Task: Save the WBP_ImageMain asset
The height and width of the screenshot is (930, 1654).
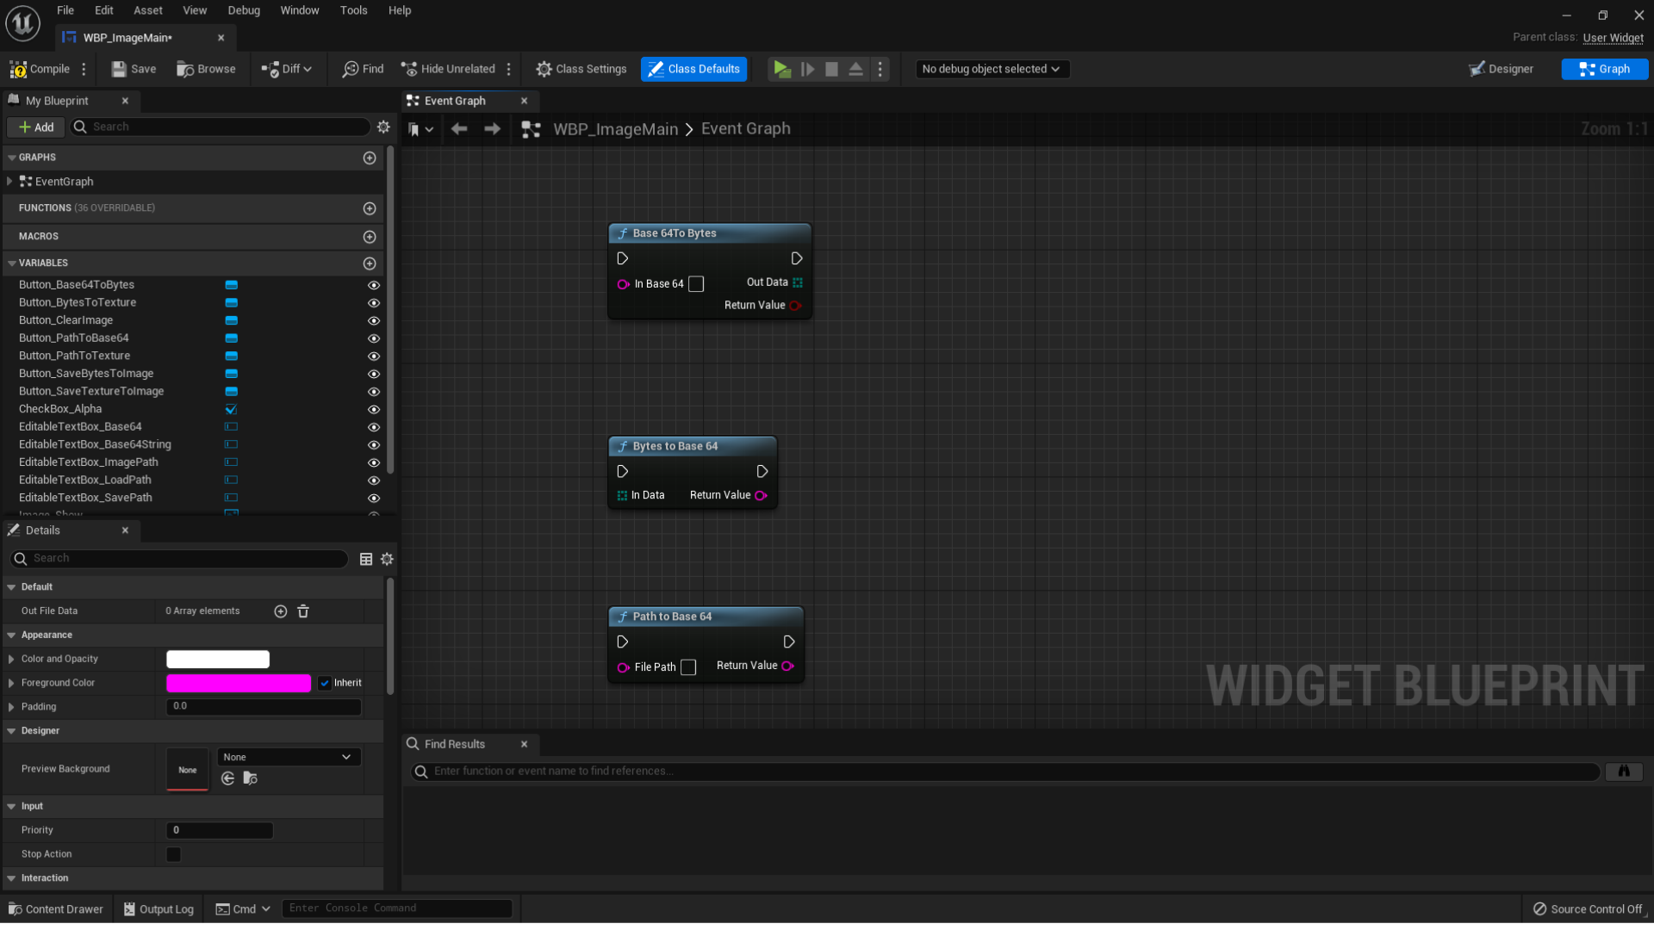Action: coord(133,69)
